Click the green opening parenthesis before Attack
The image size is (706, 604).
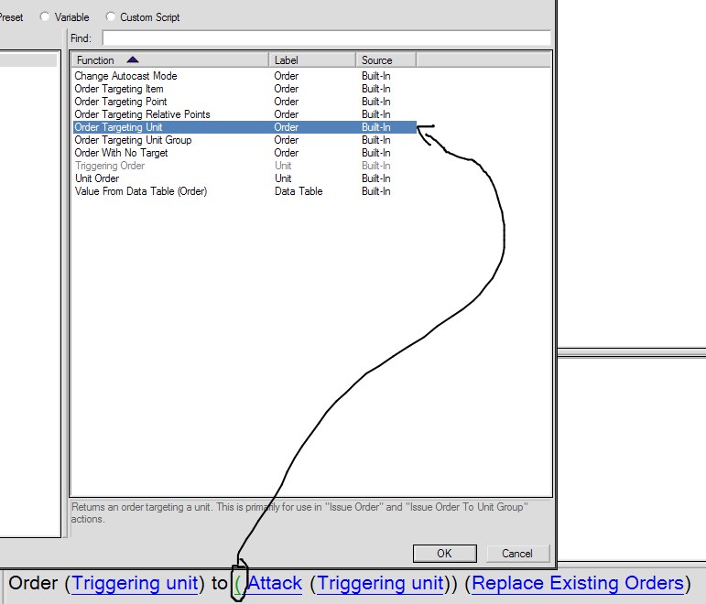point(238,584)
